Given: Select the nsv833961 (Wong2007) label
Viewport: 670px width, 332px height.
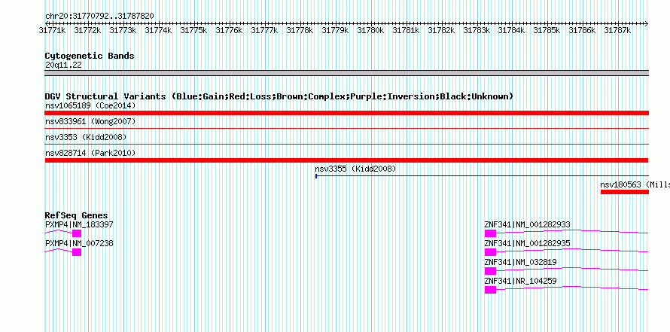Looking at the screenshot, I should point(90,121).
